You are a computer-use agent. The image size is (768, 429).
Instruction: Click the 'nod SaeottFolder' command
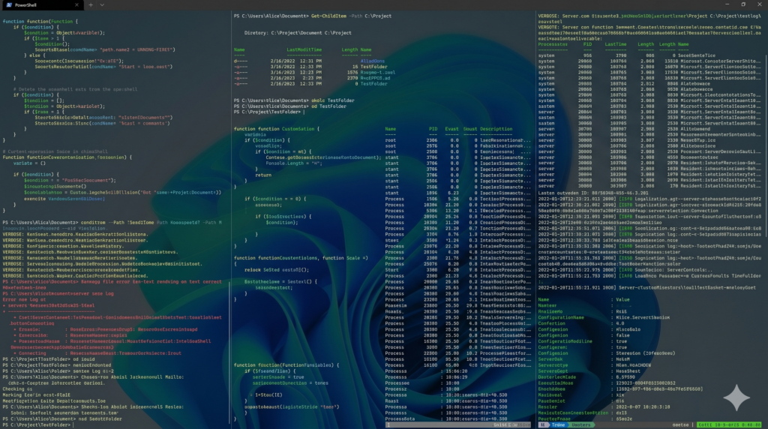click(101, 418)
